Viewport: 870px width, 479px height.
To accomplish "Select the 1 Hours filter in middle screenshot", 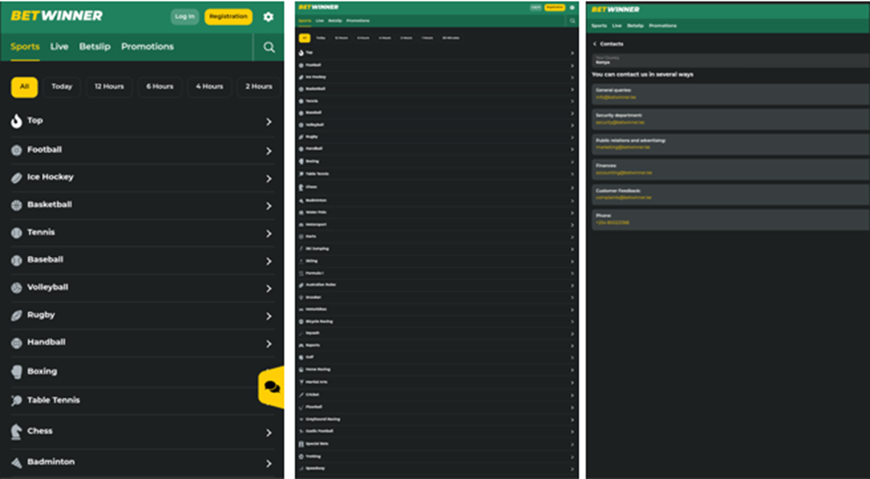I will pos(427,38).
